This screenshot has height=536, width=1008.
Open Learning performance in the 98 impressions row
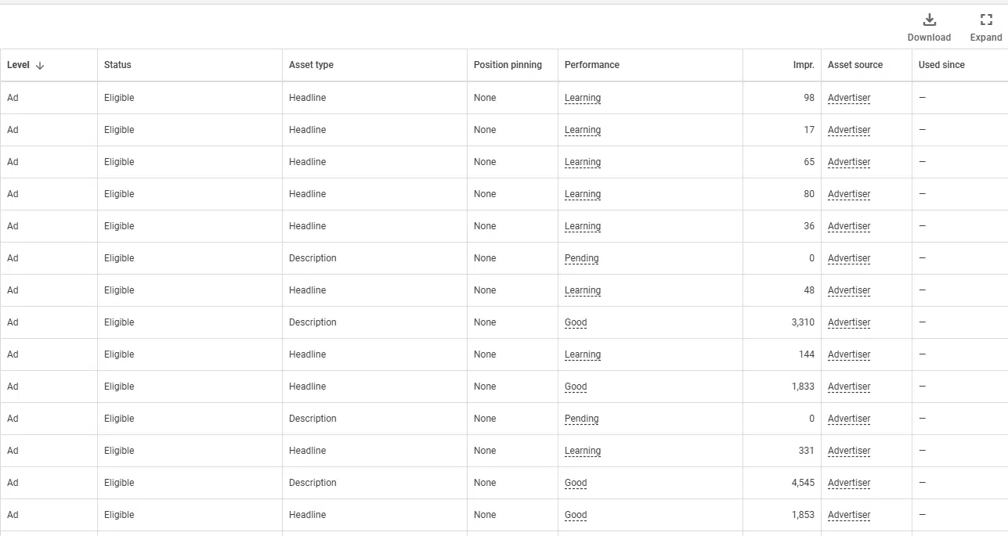583,98
